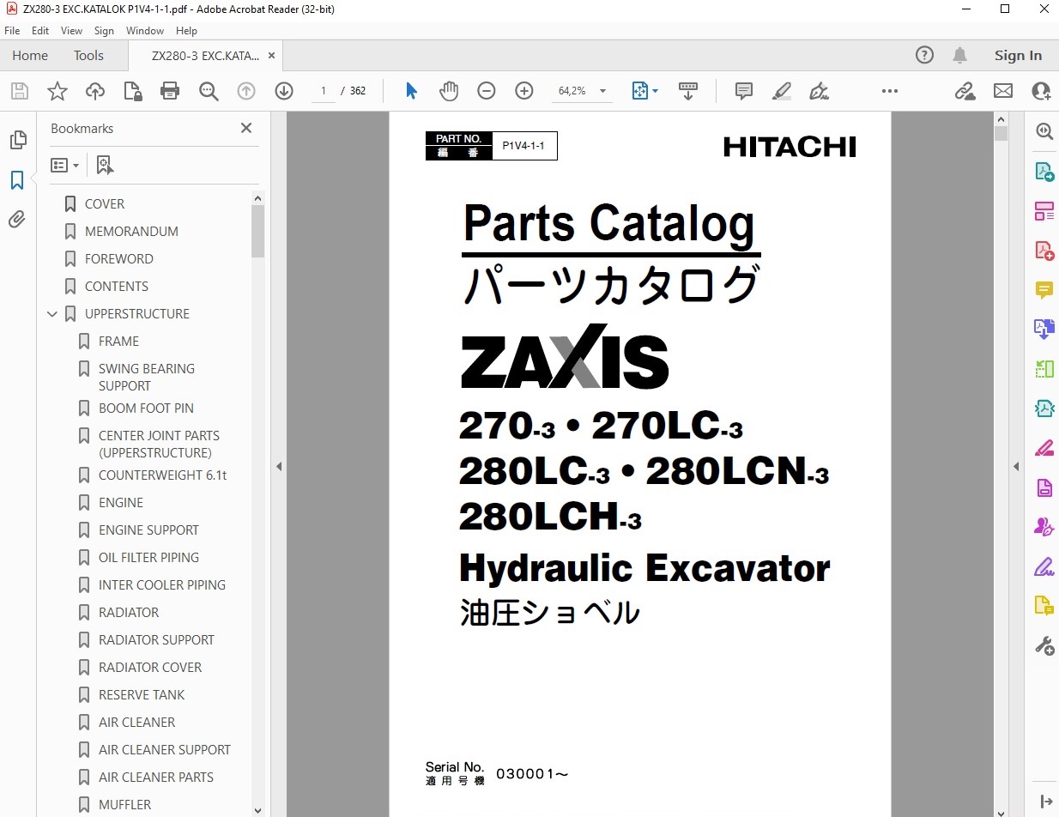
Task: Click the Sign In button
Action: pyautogui.click(x=1018, y=56)
